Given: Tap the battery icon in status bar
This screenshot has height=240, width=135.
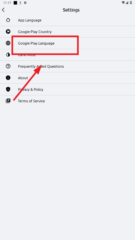Looking at the screenshot, I should coord(131,3).
